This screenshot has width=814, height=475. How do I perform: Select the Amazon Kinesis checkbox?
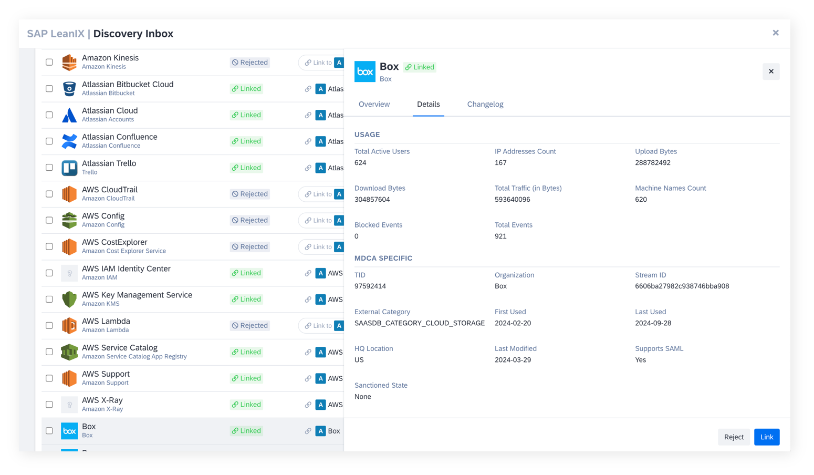click(49, 62)
